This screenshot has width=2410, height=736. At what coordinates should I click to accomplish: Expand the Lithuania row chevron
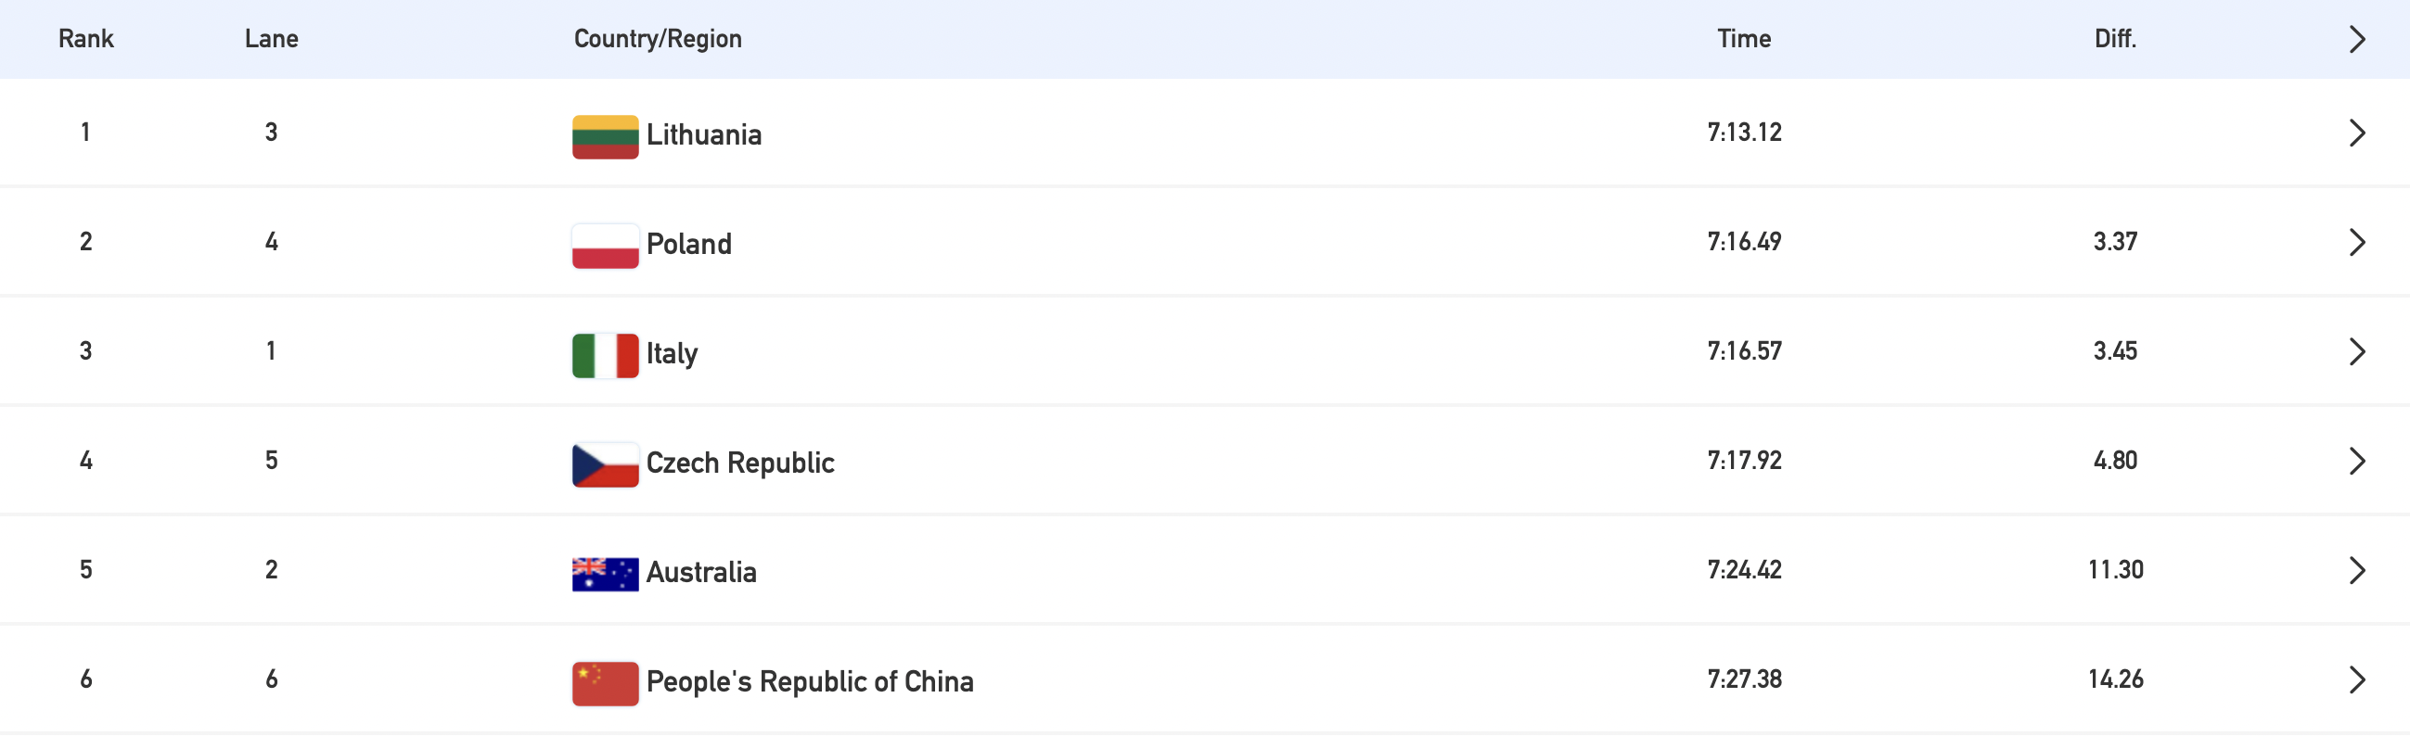pyautogui.click(x=2357, y=133)
